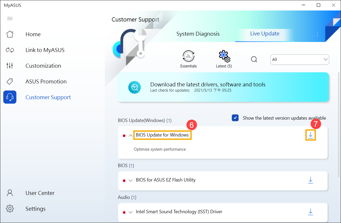Open Settings in the sidebar
The width and height of the screenshot is (341, 223).
(x=36, y=209)
